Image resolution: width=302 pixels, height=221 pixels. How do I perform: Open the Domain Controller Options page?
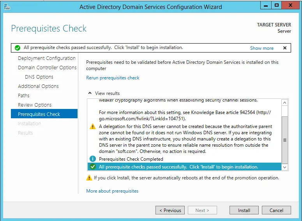(47, 68)
